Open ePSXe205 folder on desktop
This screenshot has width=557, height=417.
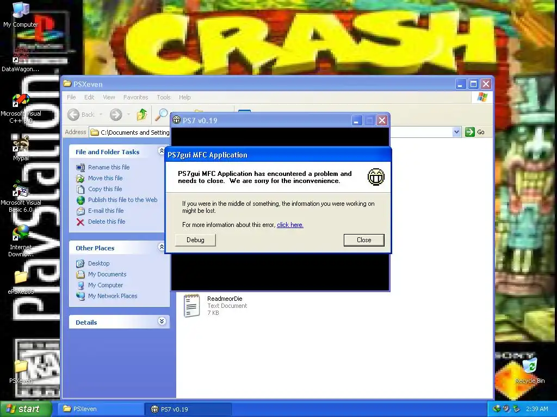21,282
